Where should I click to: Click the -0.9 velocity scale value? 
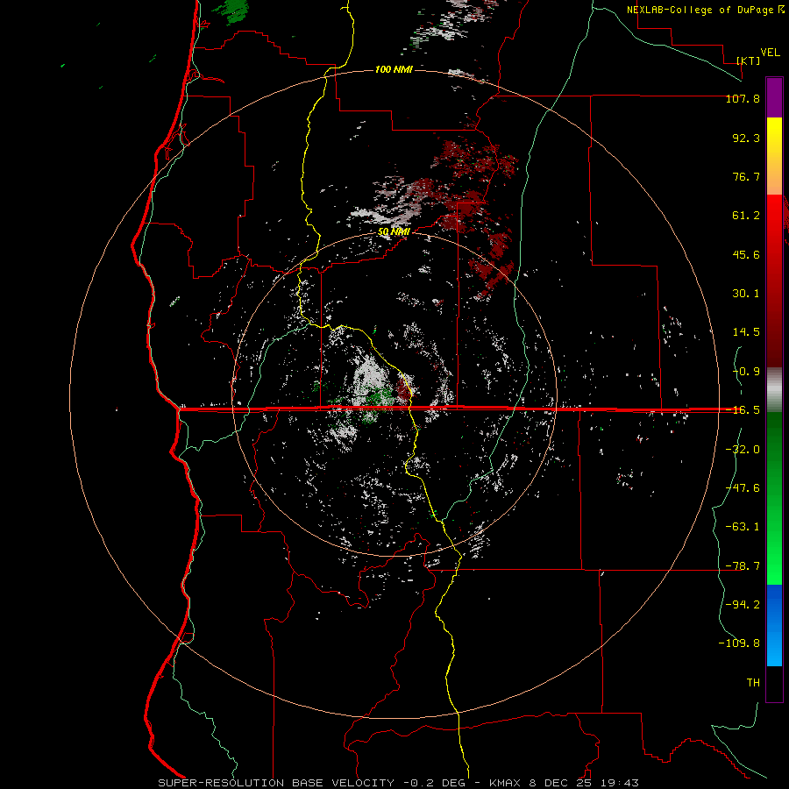(746, 372)
